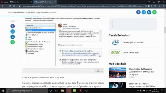Focus the tecmundo URL address bar

pyautogui.click(x=83, y=6)
